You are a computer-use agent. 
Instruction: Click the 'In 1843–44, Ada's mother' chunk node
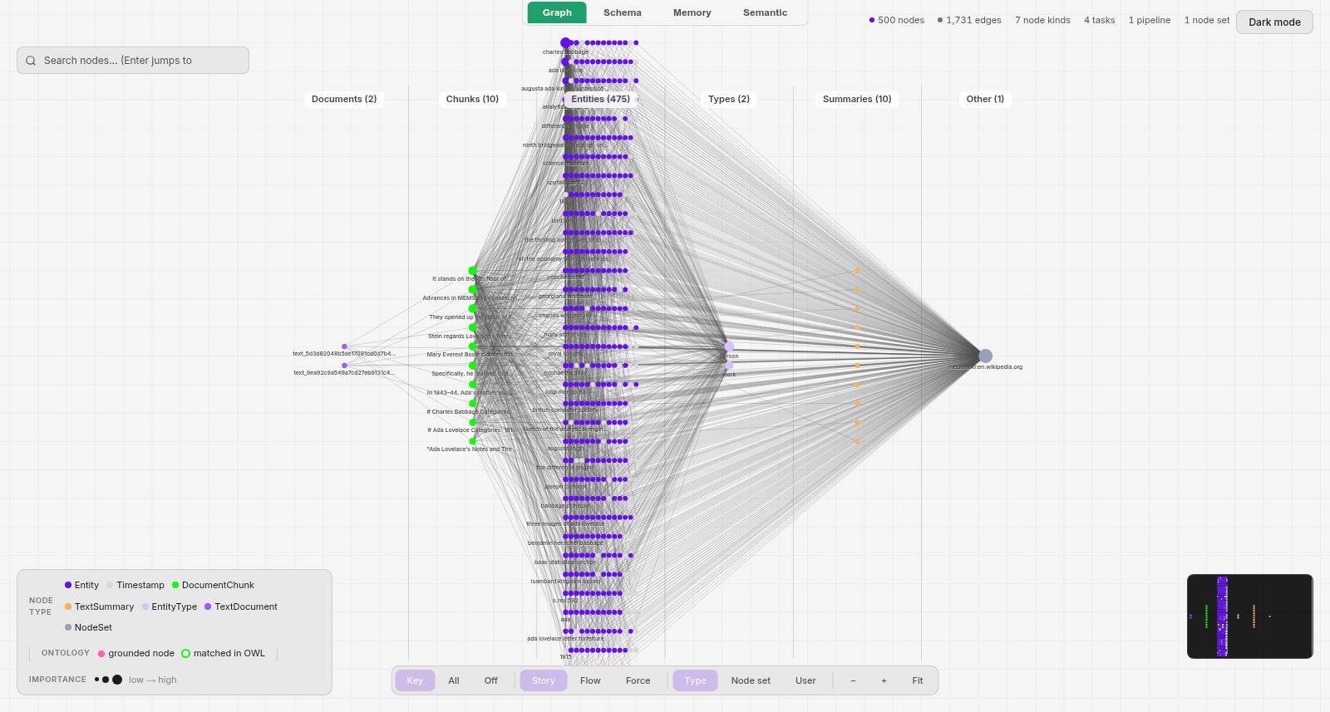473,385
